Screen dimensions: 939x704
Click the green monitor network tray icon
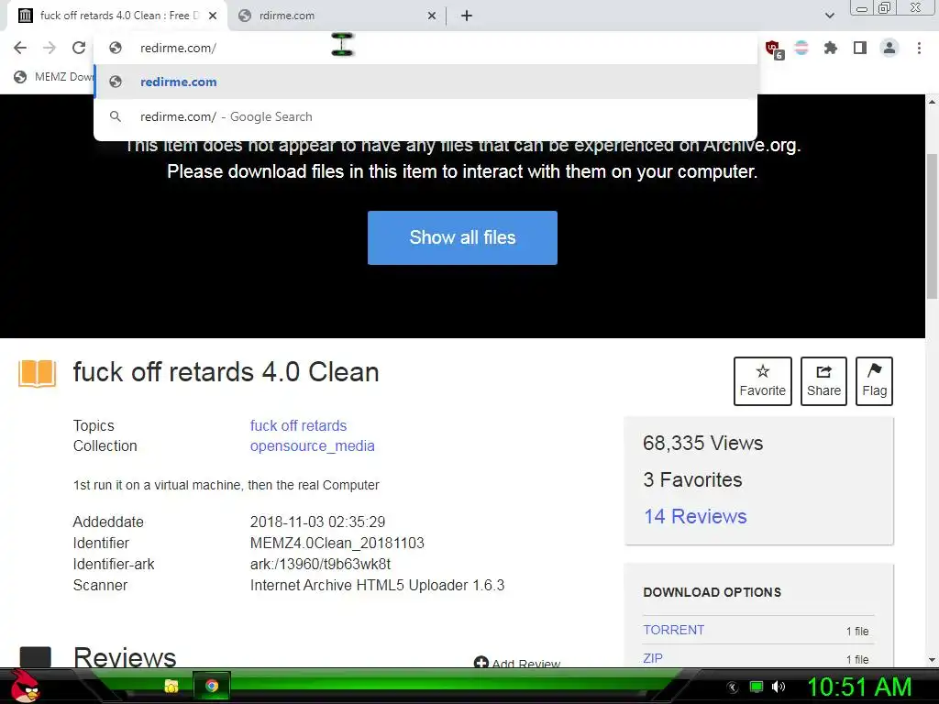coord(757,687)
